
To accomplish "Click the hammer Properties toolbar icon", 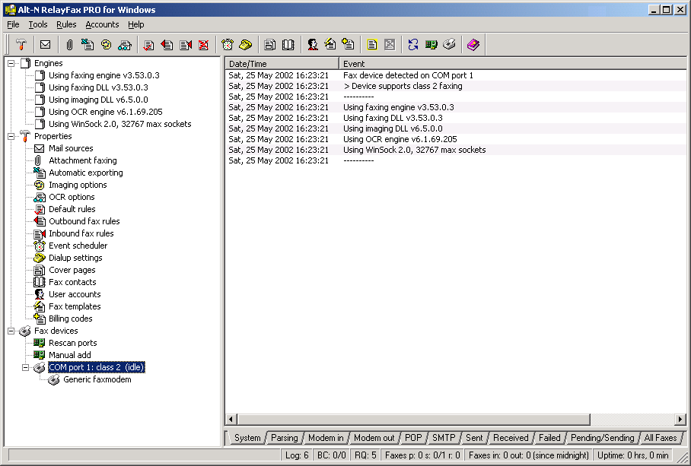I will coord(21,45).
